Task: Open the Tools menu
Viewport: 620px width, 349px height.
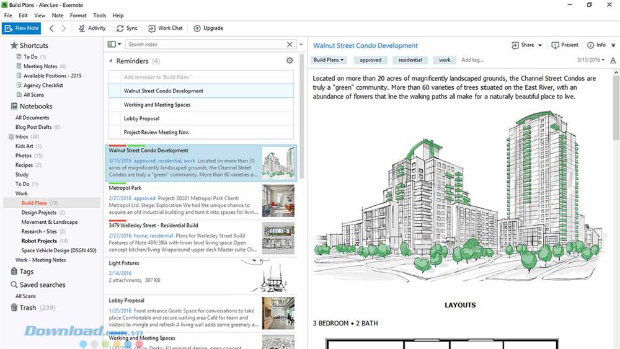Action: click(100, 15)
